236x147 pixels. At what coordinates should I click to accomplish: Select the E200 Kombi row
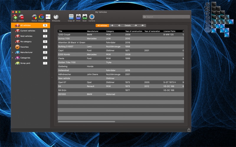[x=121, y=54]
